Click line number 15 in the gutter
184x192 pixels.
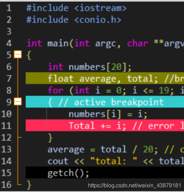[x=7, y=173]
